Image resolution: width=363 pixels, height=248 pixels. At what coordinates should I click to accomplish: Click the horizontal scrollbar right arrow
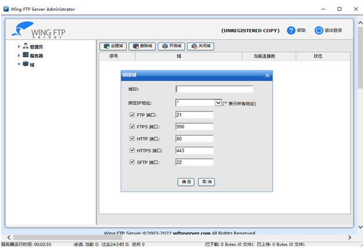point(350,237)
